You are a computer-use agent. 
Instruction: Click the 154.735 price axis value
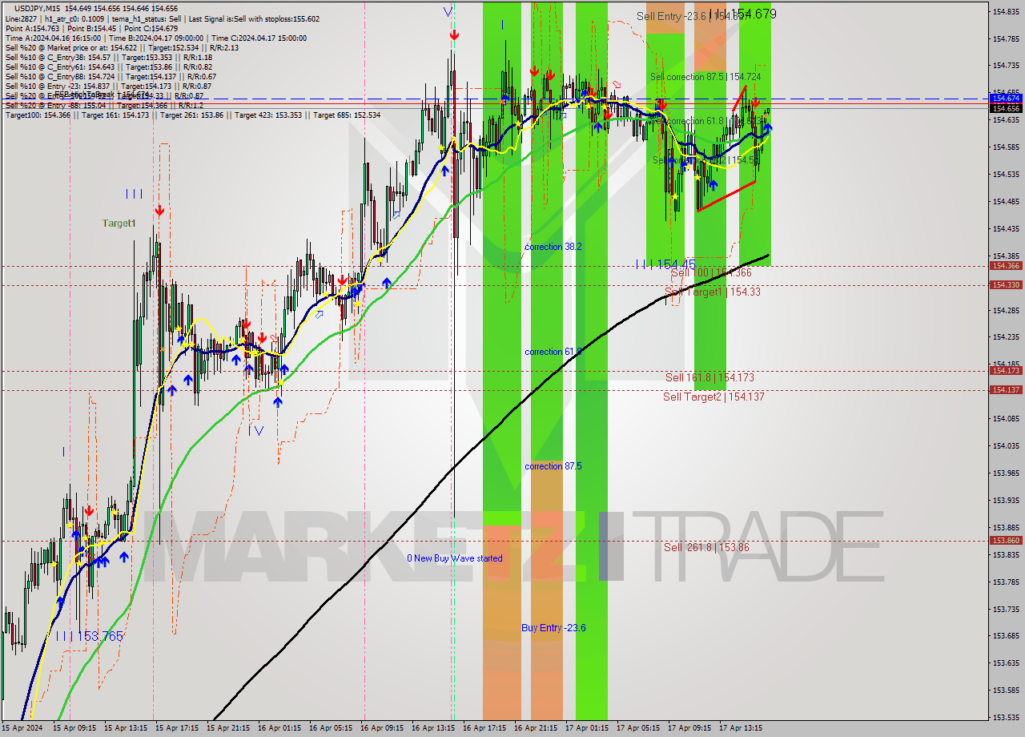[x=1006, y=65]
